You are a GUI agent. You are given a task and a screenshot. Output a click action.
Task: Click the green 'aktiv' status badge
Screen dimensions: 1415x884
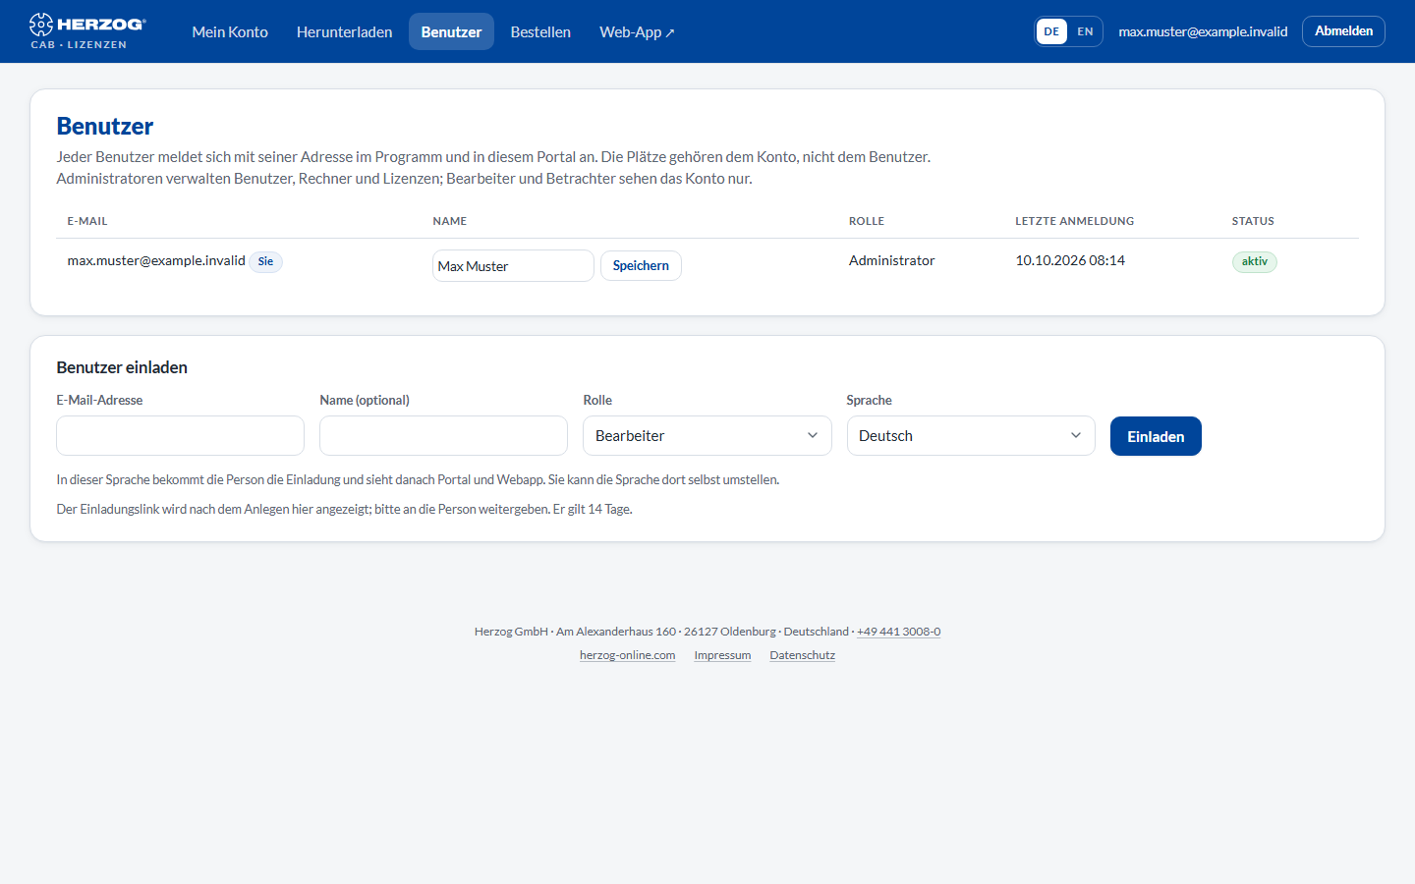click(x=1254, y=261)
